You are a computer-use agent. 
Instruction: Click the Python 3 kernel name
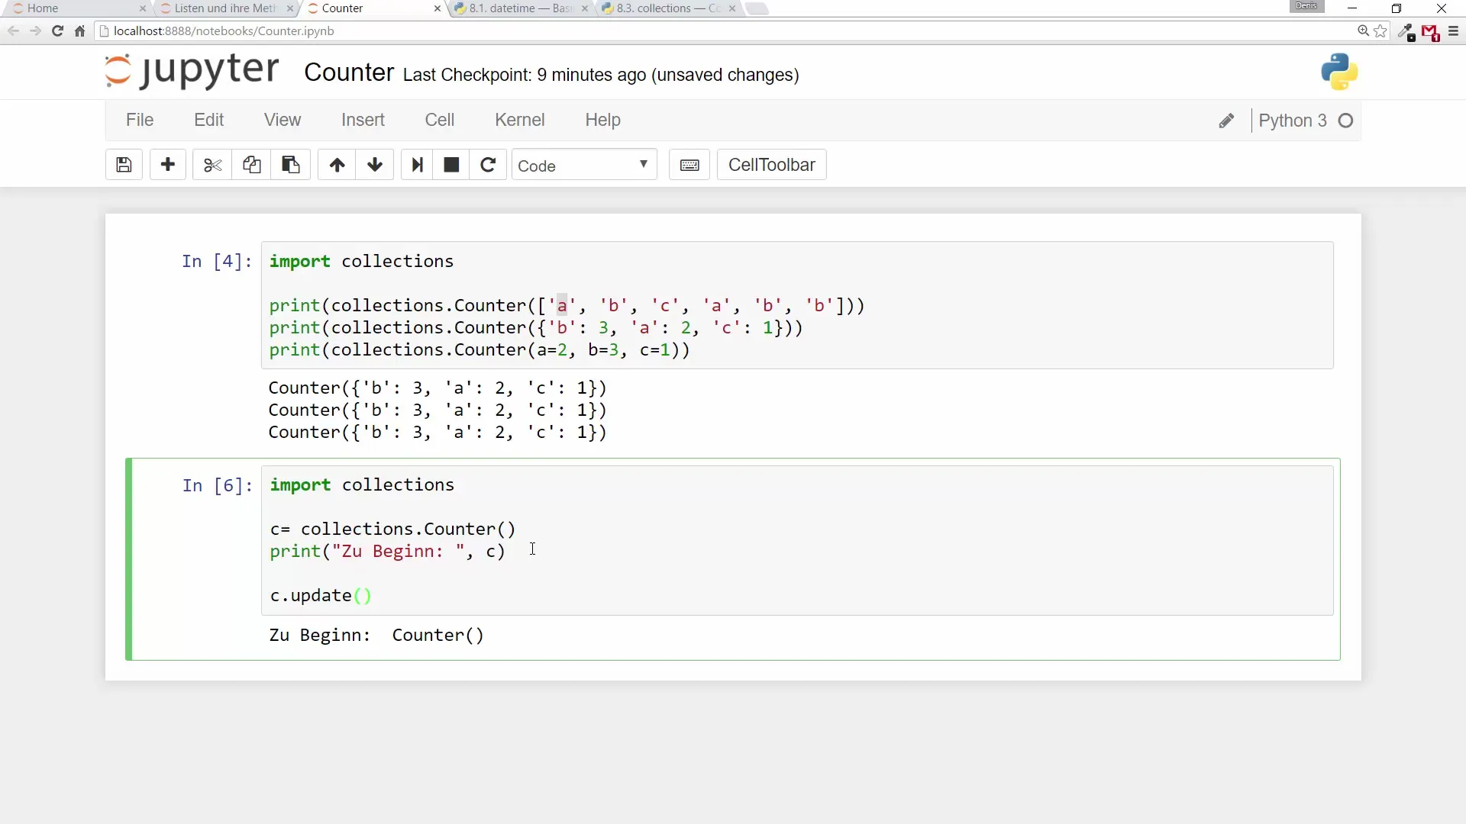(x=1293, y=121)
